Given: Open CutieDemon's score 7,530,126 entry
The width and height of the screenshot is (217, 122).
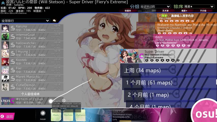Looking at the screenshot, I should (x=32, y=87).
